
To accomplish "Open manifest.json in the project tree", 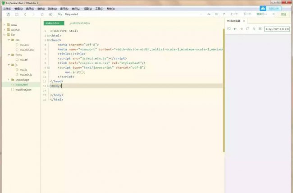I will click(23, 90).
